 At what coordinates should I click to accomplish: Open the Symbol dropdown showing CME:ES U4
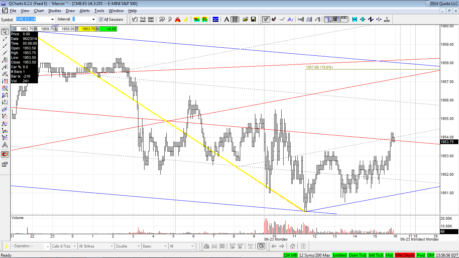pos(35,19)
